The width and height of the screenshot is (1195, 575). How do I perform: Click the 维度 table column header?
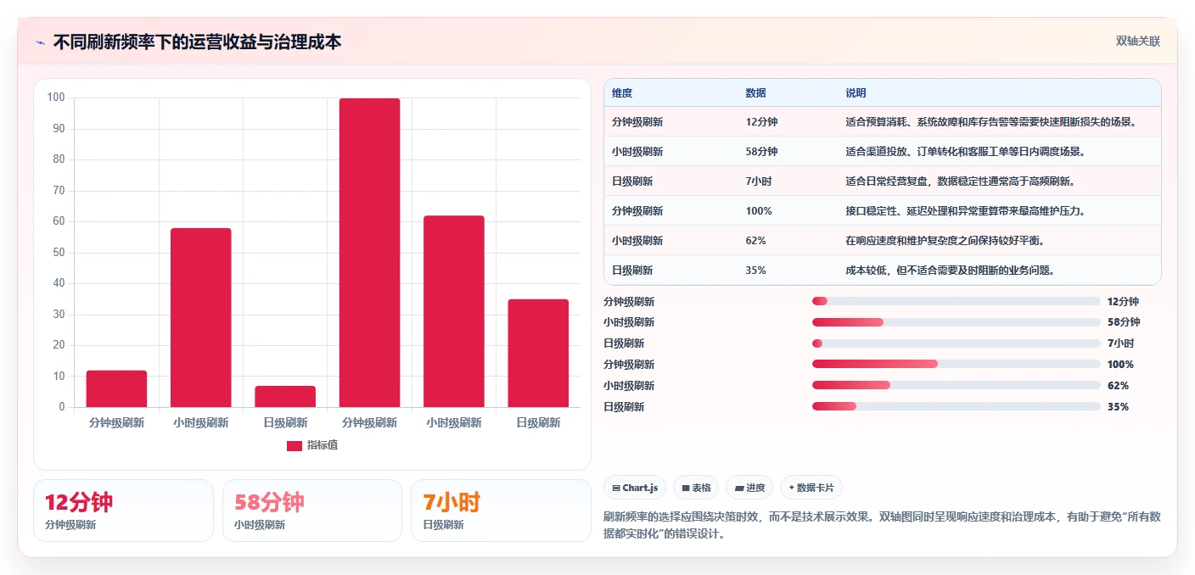pos(622,93)
